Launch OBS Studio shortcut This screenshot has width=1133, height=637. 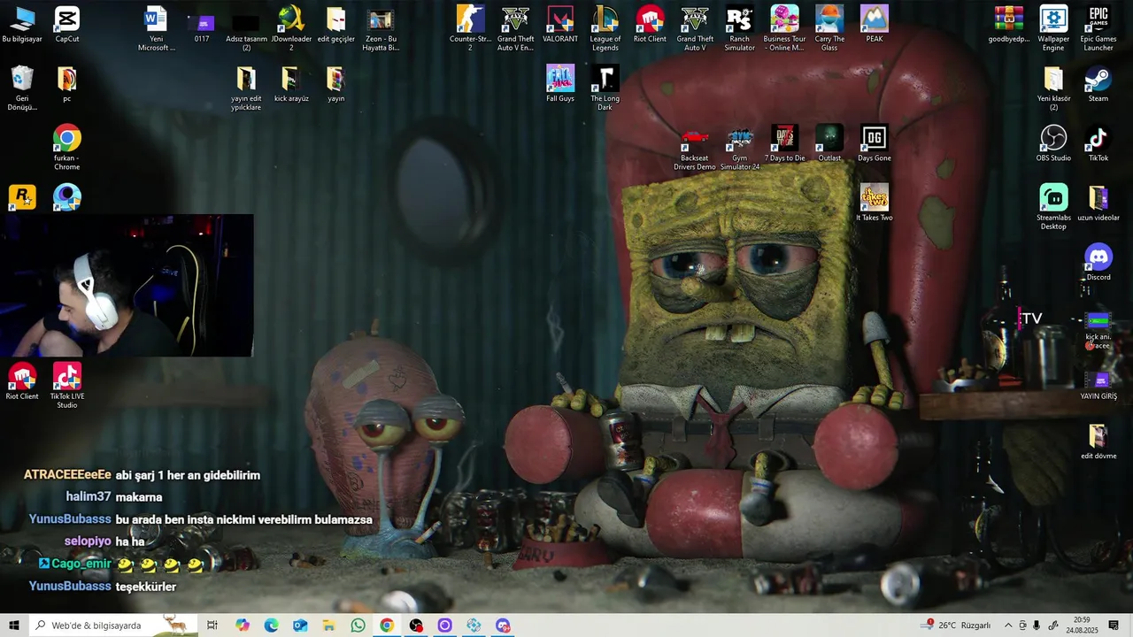coord(1053,143)
